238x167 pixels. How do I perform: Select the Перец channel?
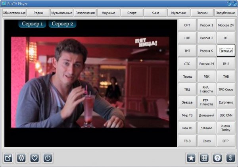(x=187, y=77)
